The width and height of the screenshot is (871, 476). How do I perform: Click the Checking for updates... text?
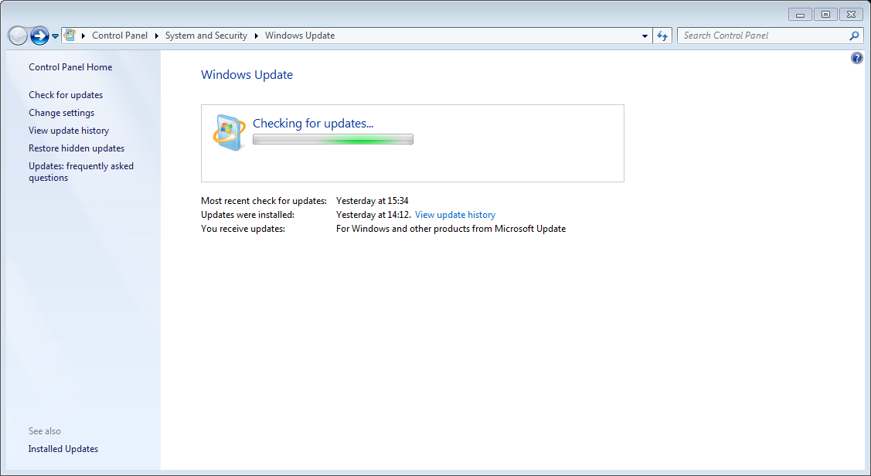point(313,124)
